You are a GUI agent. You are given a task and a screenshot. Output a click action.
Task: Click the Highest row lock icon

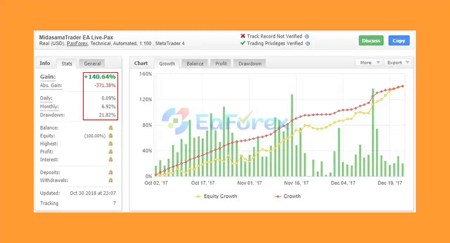tap(110, 143)
